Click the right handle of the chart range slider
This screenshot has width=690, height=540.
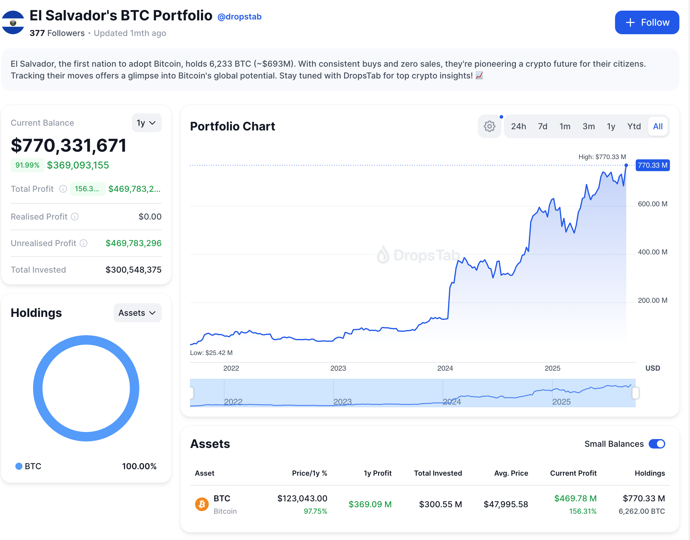(635, 393)
